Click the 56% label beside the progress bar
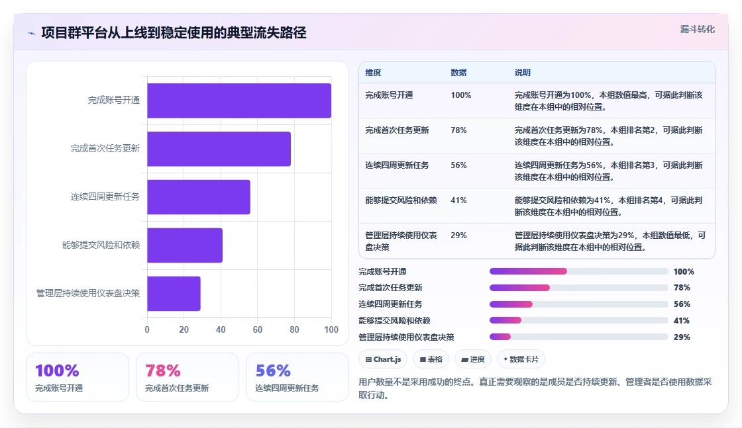This screenshot has height=428, width=742. click(682, 304)
